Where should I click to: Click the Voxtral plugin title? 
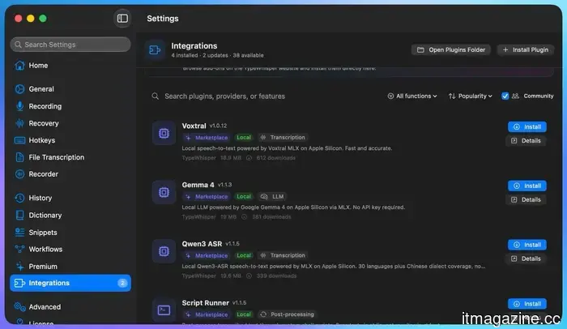(194, 126)
